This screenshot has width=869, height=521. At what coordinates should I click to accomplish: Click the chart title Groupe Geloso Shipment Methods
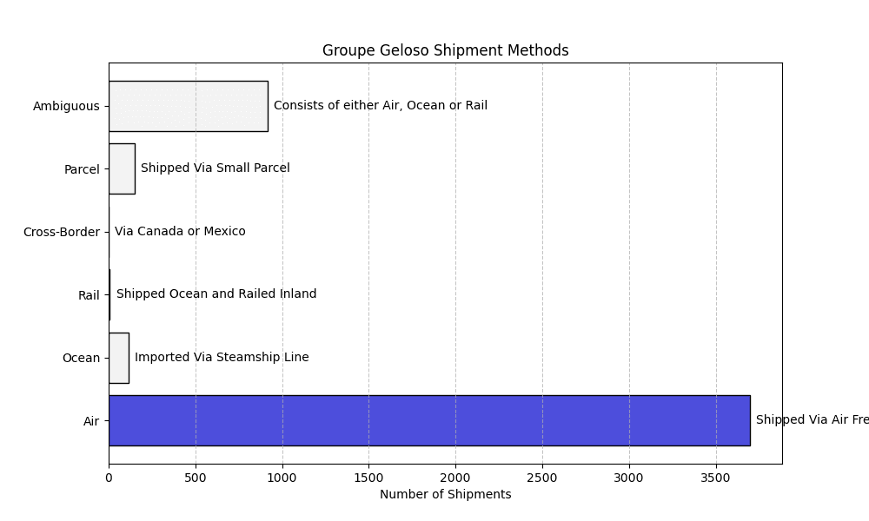click(445, 50)
